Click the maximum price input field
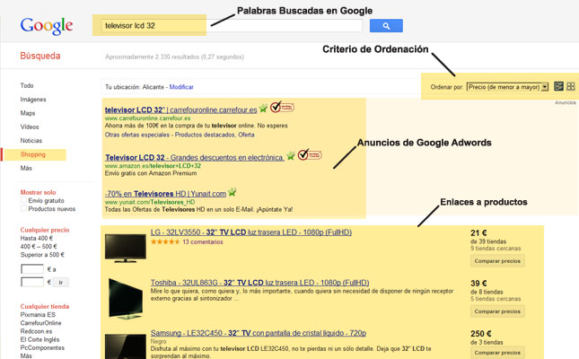The width and height of the screenshot is (579, 359). [32, 282]
